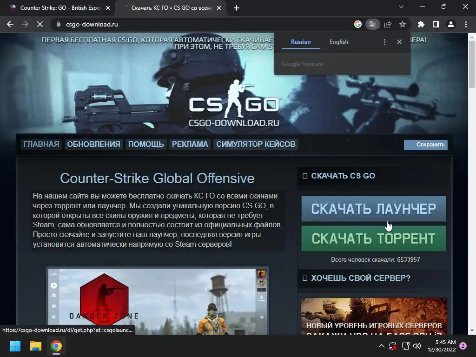Open the tab search chevron

click(401, 7)
